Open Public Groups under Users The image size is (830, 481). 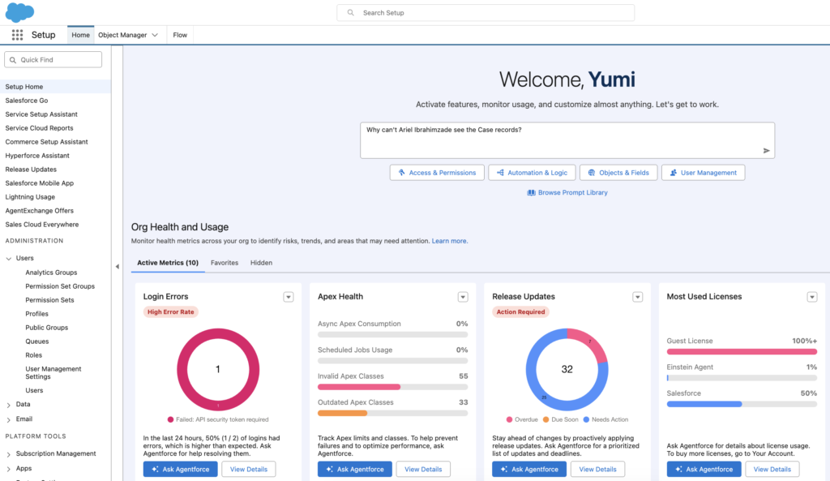46,328
